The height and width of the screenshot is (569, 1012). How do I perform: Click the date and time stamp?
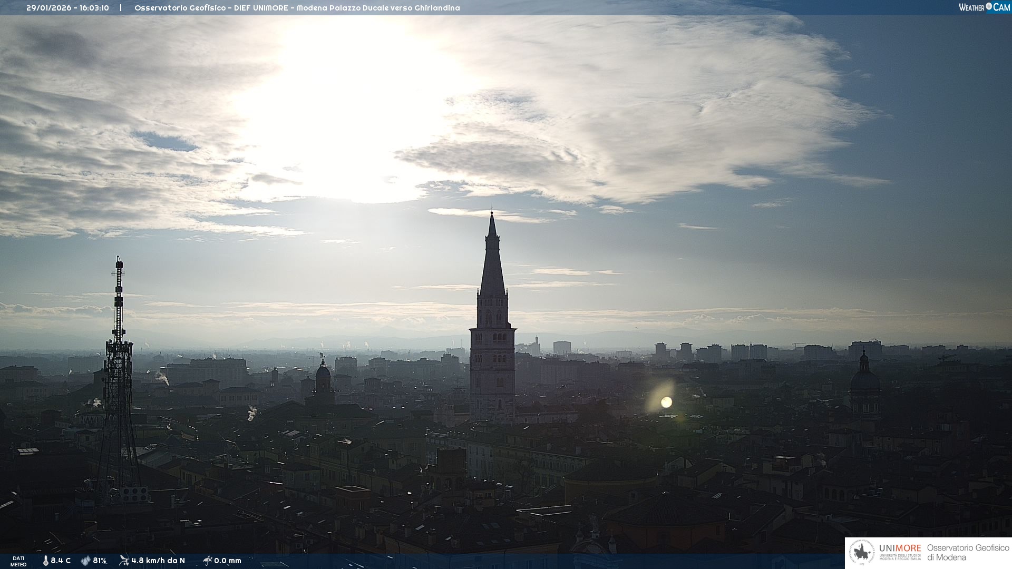click(x=67, y=8)
